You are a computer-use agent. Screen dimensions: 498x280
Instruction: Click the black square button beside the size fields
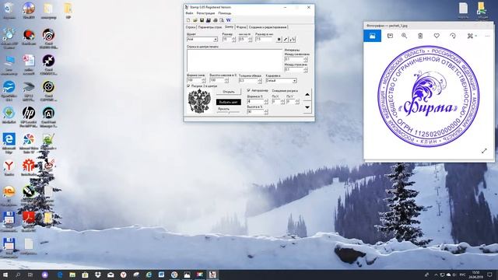click(279, 40)
